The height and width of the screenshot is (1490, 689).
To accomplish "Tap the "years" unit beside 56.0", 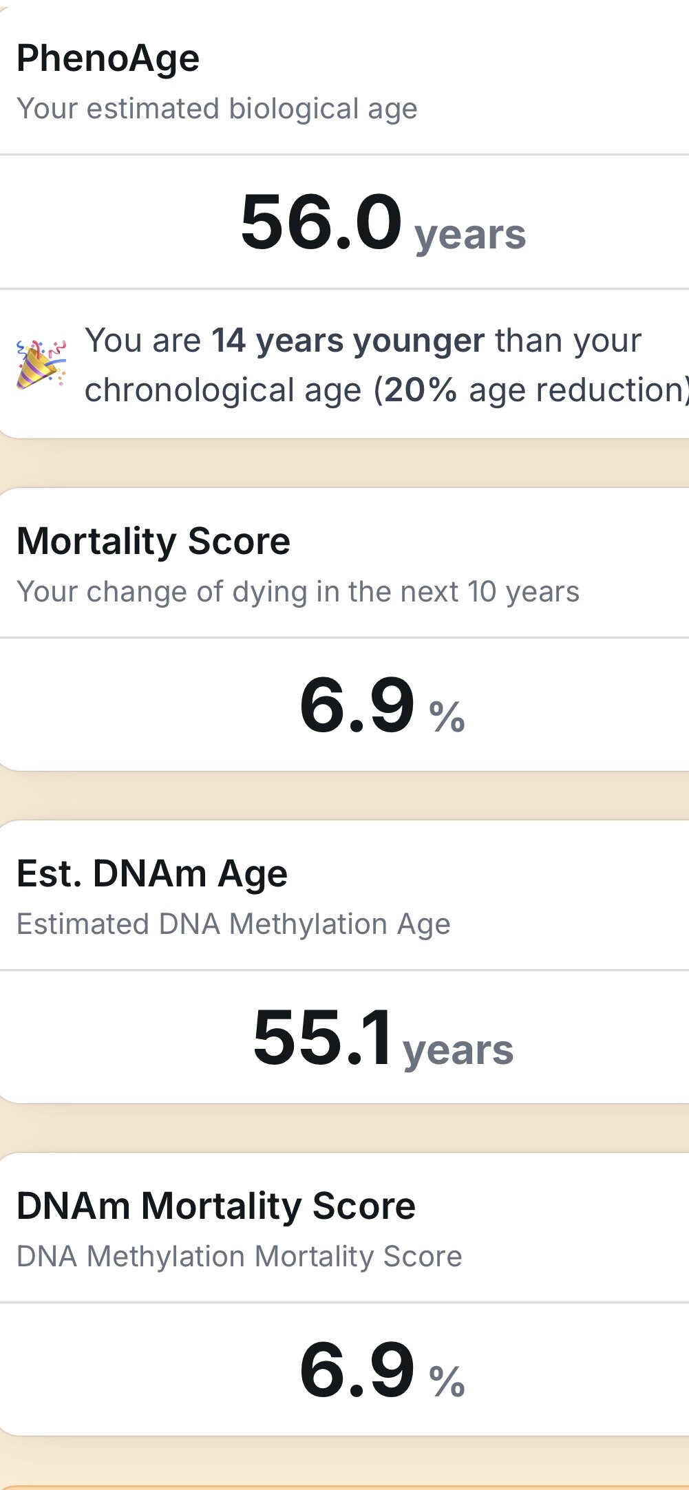I will tap(470, 235).
